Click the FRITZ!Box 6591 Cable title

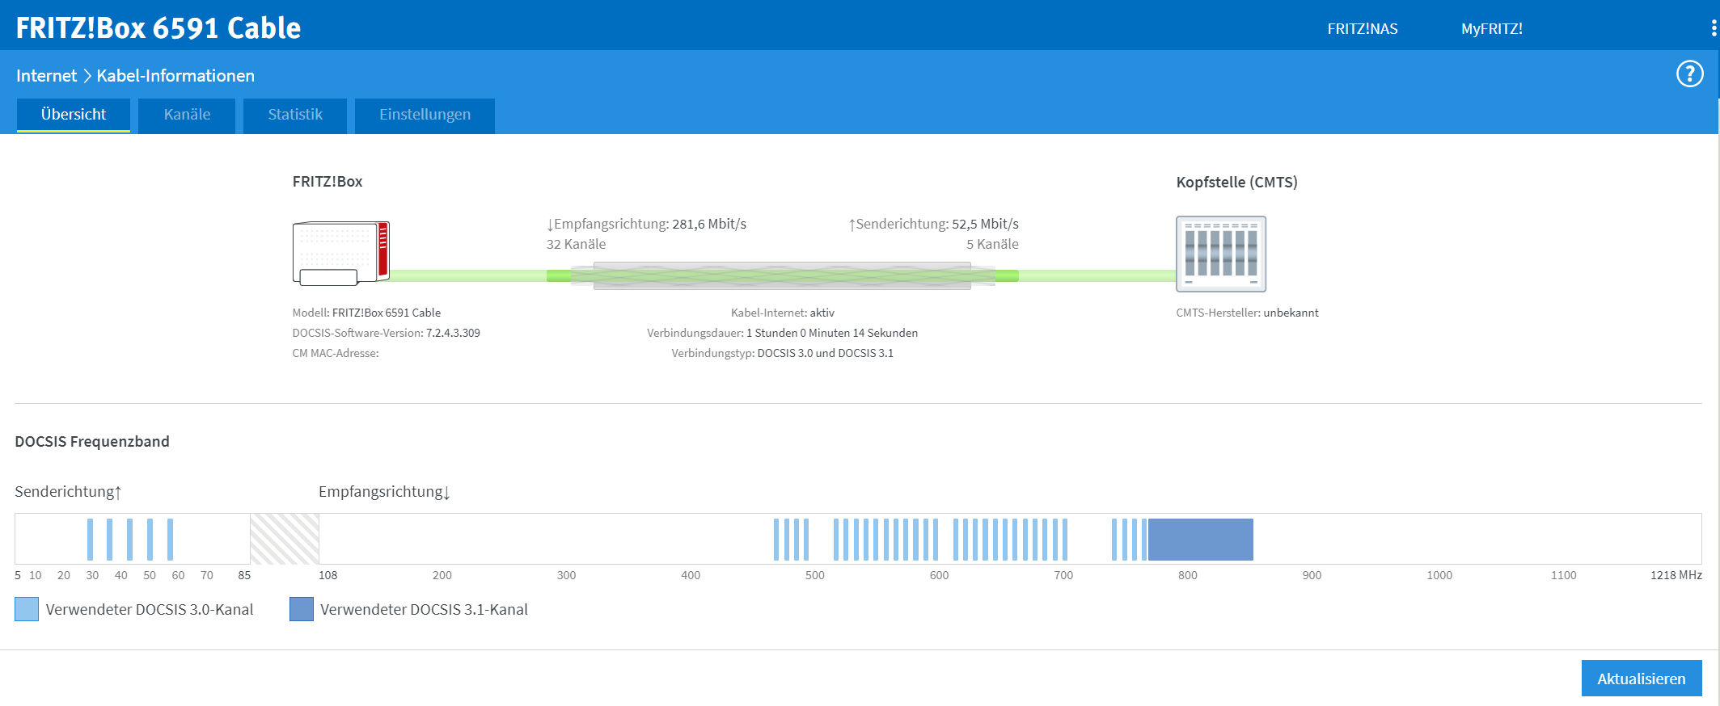click(x=158, y=28)
